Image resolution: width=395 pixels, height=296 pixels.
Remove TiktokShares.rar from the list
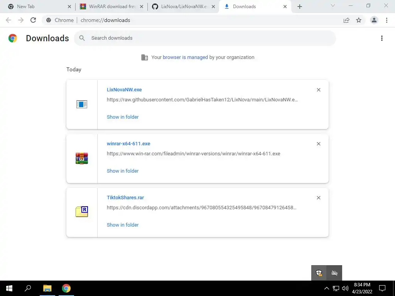(x=318, y=198)
